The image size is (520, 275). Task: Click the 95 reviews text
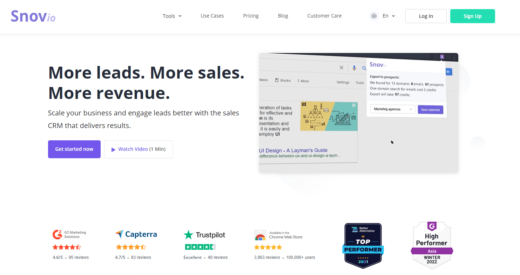[x=79, y=257]
